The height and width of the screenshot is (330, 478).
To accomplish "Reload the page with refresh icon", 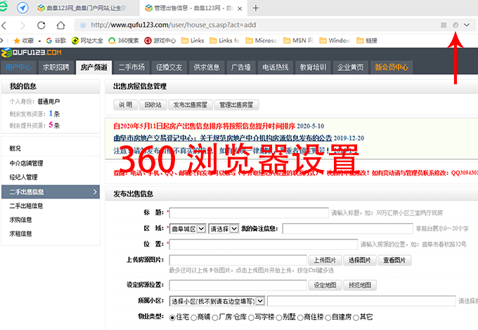I will (x=41, y=25).
